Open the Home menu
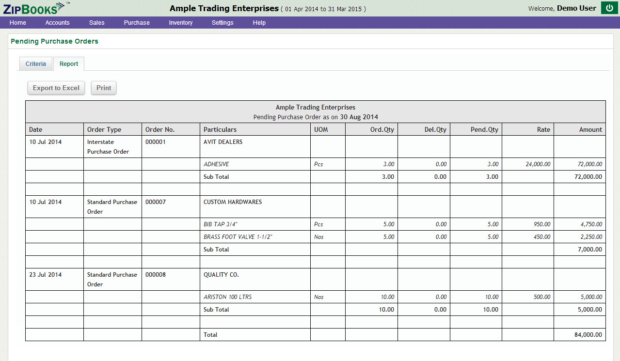This screenshot has height=361, width=620. (18, 23)
